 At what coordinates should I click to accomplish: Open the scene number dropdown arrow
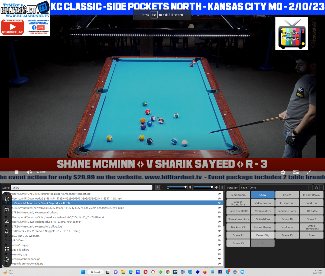tap(162, 187)
